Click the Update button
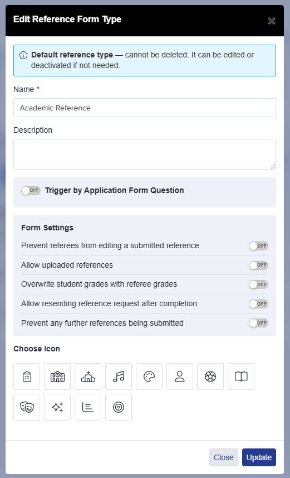The height and width of the screenshot is (478, 290). (259, 457)
